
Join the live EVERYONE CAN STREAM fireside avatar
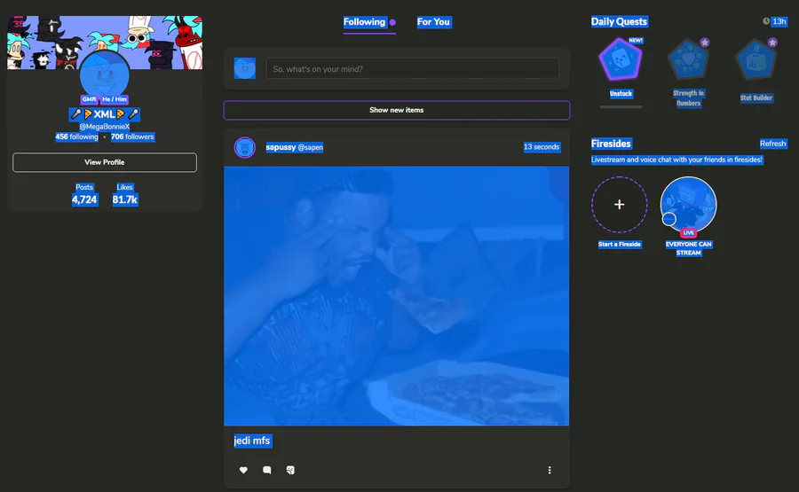(x=688, y=205)
